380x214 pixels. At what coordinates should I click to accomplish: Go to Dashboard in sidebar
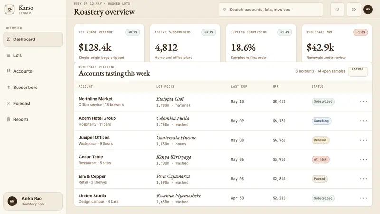[33, 39]
